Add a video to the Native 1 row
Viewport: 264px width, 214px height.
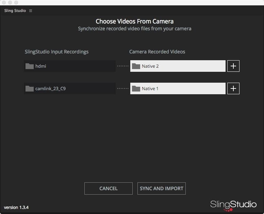233,88
